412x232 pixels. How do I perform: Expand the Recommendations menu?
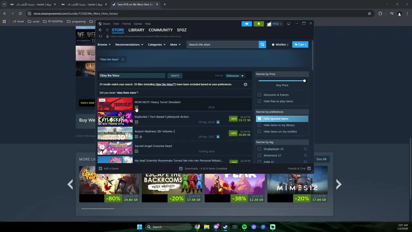(x=129, y=44)
